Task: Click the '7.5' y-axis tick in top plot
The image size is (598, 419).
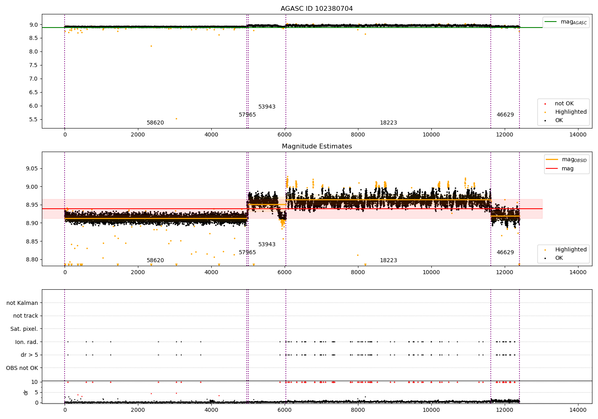Action: click(34, 65)
